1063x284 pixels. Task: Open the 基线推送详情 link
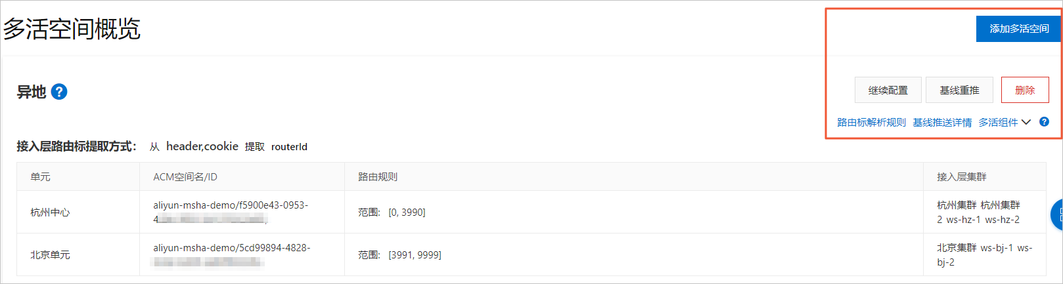point(942,123)
